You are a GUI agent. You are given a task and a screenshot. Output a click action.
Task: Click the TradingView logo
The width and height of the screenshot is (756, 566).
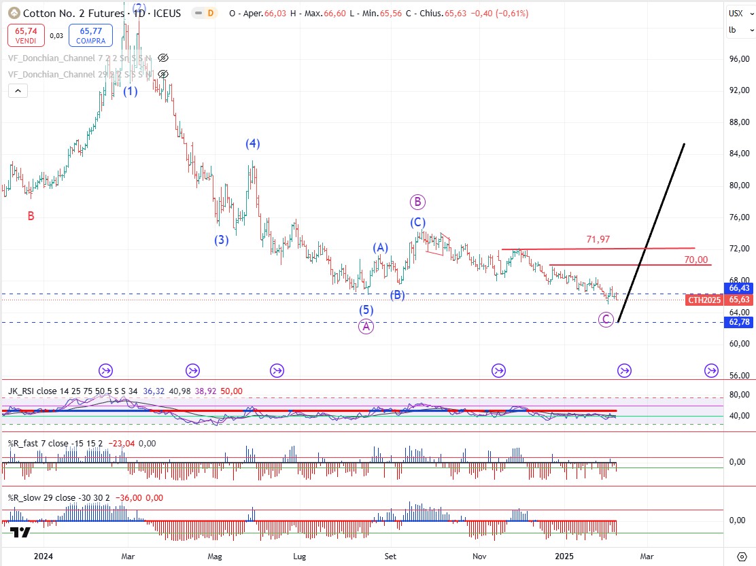point(20,532)
